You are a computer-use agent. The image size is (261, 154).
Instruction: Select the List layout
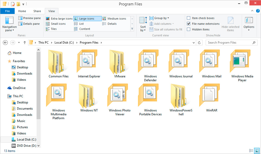click(x=79, y=24)
